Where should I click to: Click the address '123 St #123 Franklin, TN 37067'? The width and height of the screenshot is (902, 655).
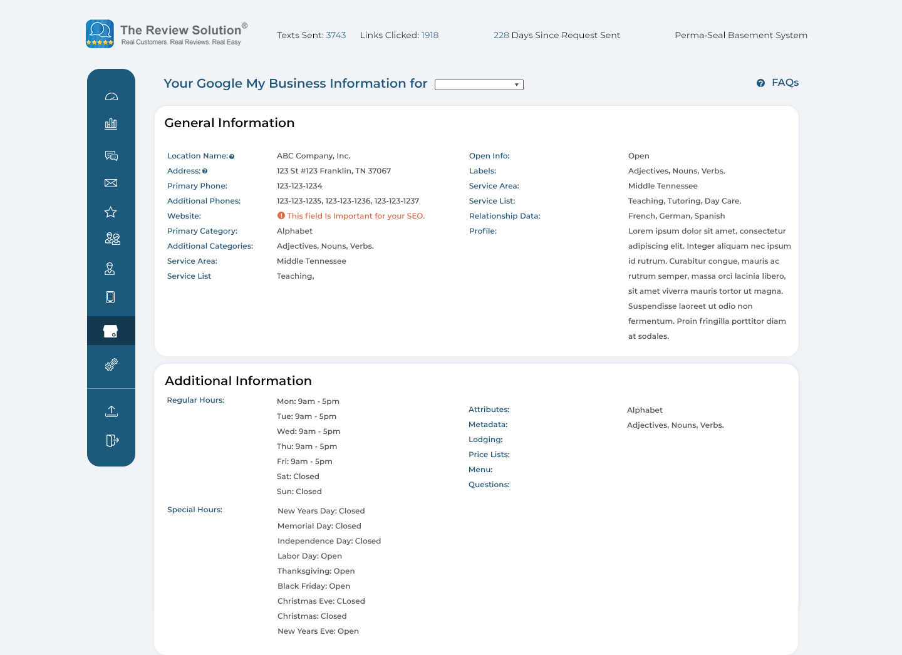point(334,171)
